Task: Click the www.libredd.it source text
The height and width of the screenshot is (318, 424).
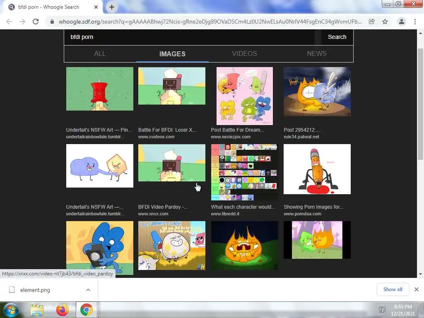Action: click(x=225, y=214)
